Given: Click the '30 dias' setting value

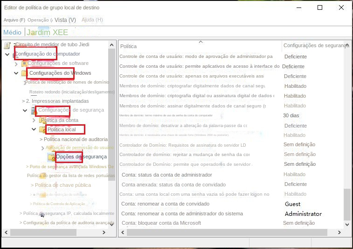Looking at the screenshot, I should tap(291, 115).
